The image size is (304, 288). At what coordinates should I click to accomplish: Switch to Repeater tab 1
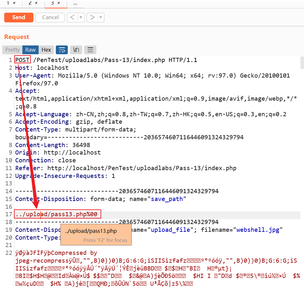point(8,3)
